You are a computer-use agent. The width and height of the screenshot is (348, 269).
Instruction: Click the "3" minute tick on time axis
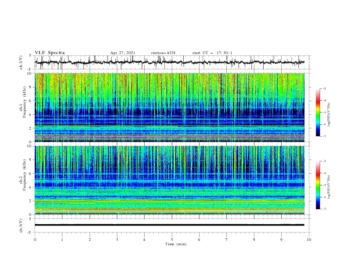coord(117,240)
